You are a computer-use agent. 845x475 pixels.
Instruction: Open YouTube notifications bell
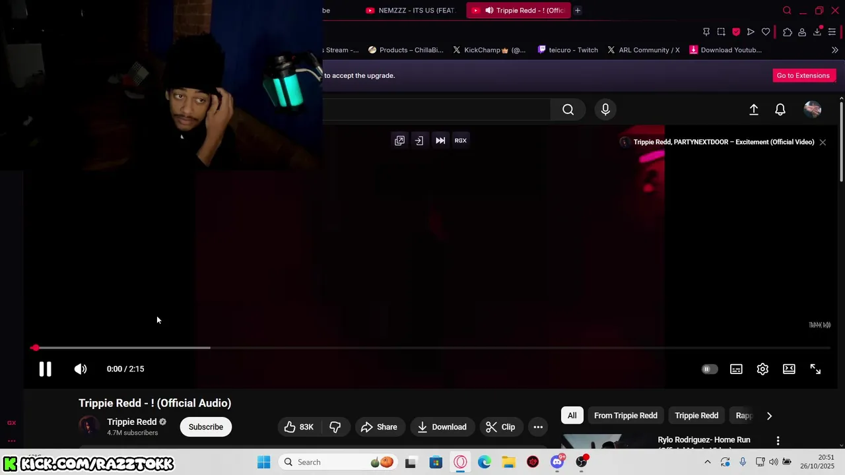click(780, 110)
